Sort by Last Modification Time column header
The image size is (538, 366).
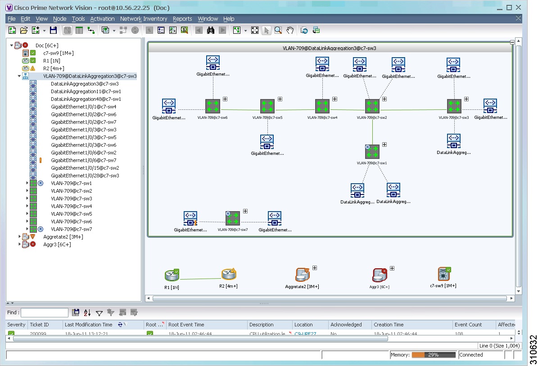pyautogui.click(x=103, y=325)
